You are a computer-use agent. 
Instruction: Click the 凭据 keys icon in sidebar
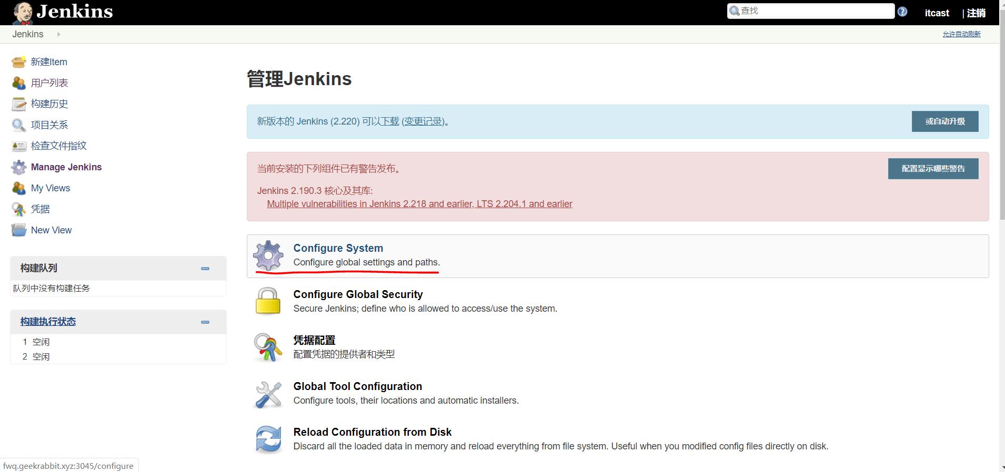click(19, 209)
